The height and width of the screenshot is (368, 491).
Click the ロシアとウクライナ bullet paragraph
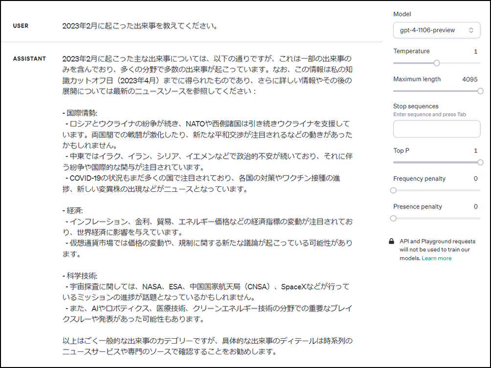pos(207,135)
